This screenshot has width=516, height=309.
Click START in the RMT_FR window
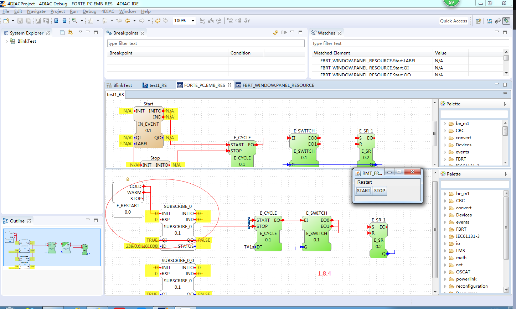coord(363,191)
